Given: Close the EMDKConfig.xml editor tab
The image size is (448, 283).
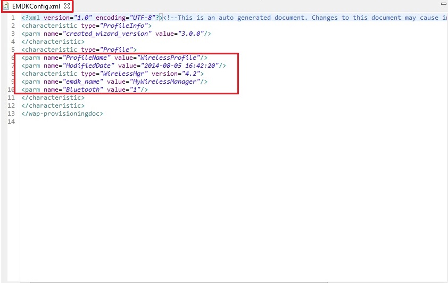Looking at the screenshot, I should tap(67, 6).
